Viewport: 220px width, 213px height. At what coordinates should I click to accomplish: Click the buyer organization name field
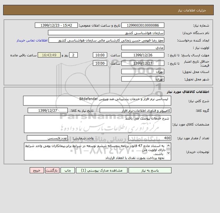point(106,33)
